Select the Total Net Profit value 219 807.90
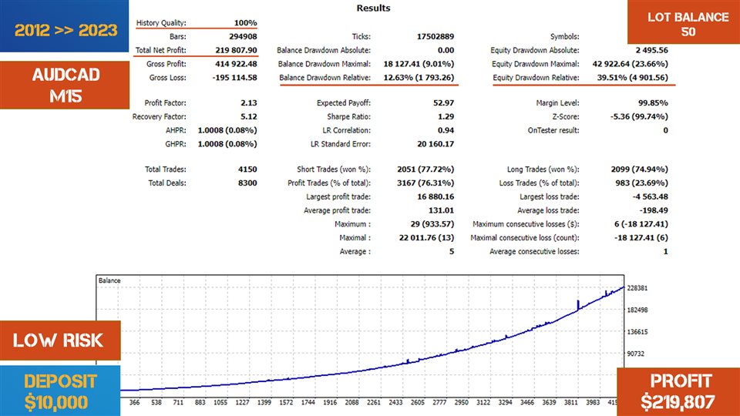The width and height of the screenshot is (740, 416). [236, 50]
